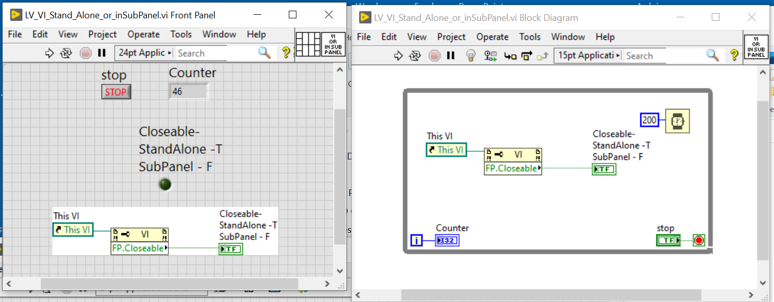The height and width of the screenshot is (302, 774).
Task: Click Abort Execution in Front Panel toolbar
Action: (86, 53)
